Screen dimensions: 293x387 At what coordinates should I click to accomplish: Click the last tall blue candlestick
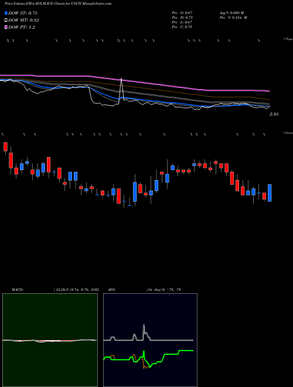point(270,193)
